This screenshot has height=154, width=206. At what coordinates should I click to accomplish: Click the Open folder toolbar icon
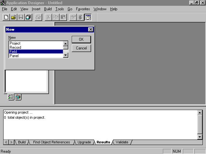pos(14,17)
